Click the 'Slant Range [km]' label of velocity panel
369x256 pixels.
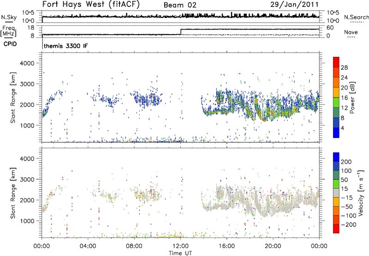click(13, 193)
